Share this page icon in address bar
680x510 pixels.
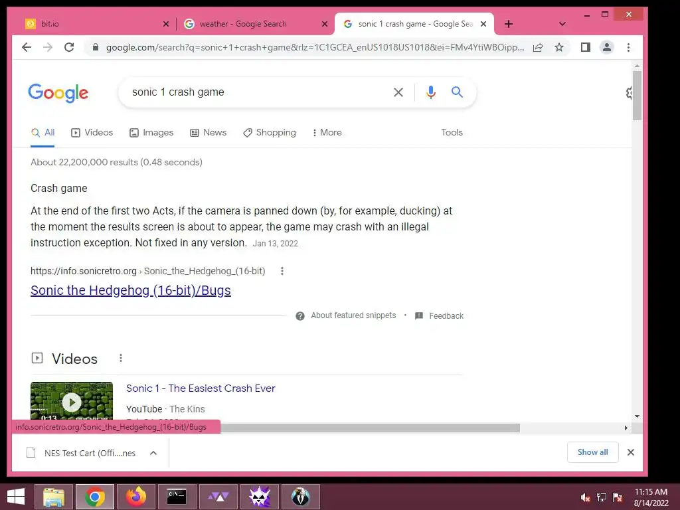pyautogui.click(x=538, y=47)
